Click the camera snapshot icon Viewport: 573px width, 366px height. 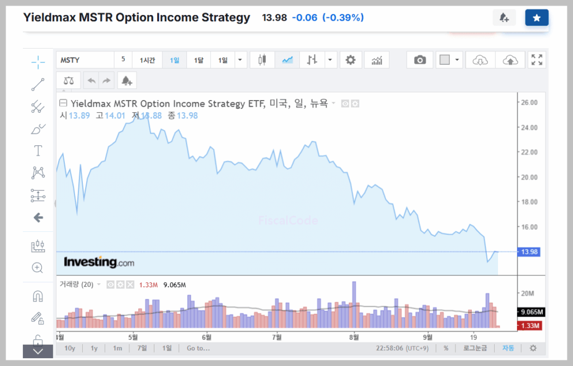[420, 60]
